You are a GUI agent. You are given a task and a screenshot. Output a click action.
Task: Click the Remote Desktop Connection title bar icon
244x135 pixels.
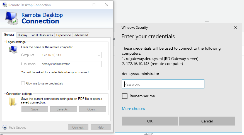point(5,5)
